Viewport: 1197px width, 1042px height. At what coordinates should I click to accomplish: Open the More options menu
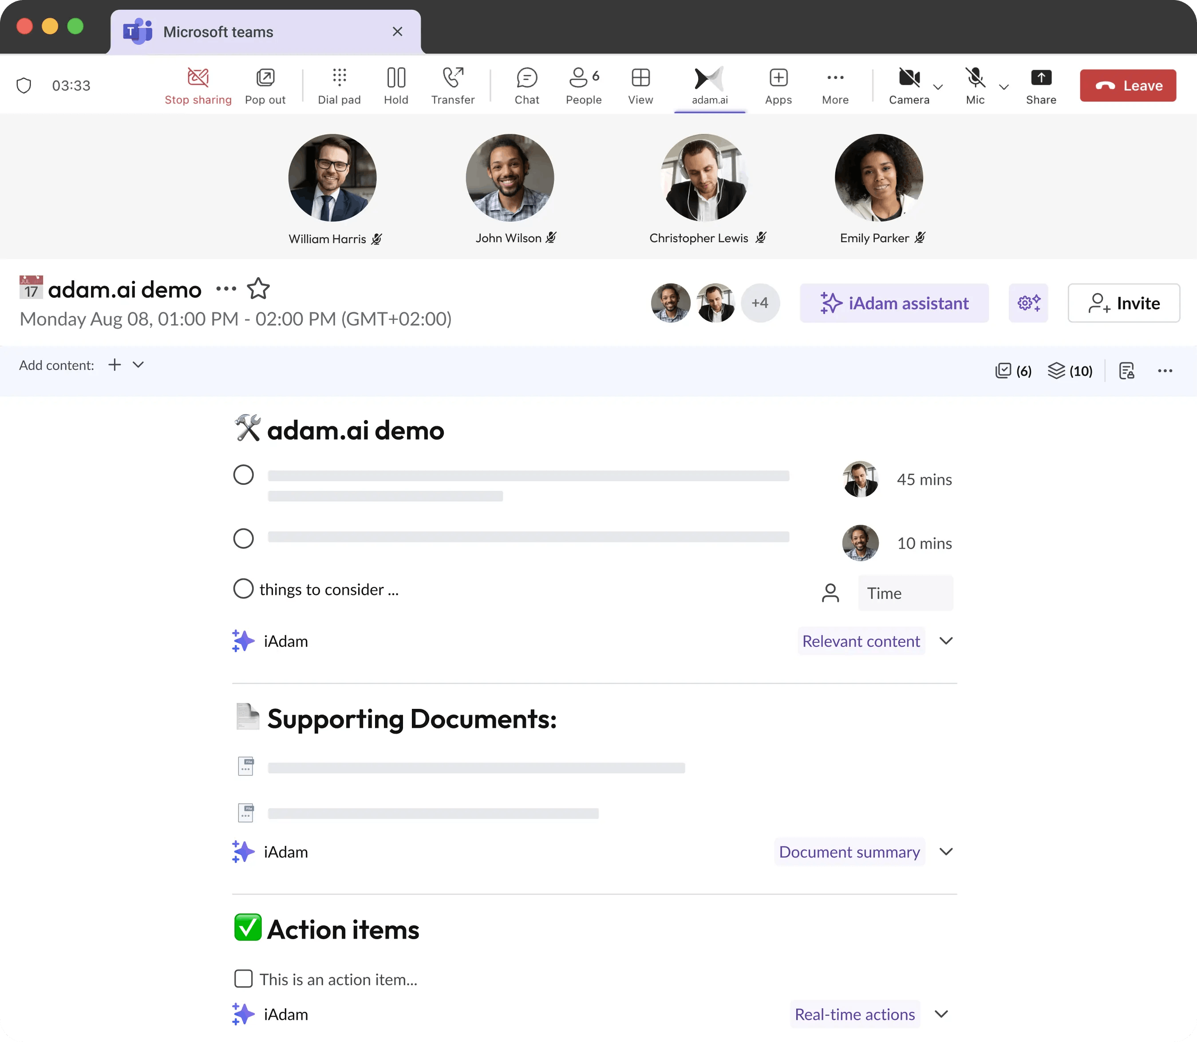pyautogui.click(x=835, y=86)
